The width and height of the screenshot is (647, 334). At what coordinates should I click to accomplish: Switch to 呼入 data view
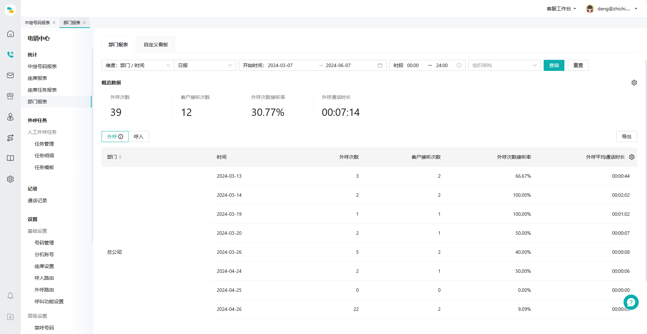139,137
